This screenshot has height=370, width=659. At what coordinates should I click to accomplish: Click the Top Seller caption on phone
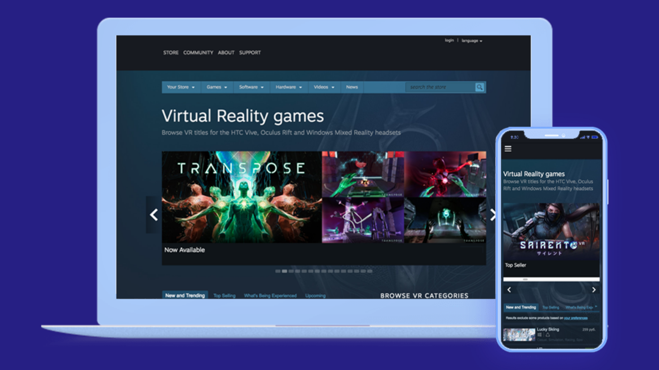click(x=515, y=265)
